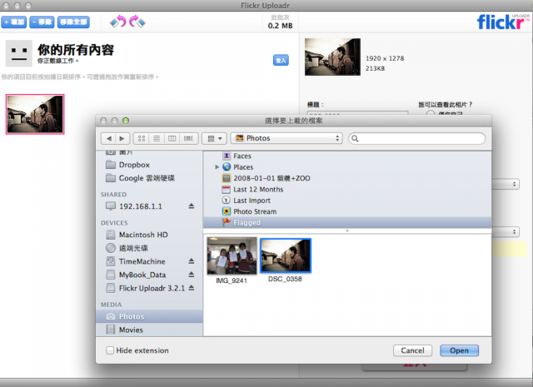
Task: Switch file dialog to icon view
Action: pyautogui.click(x=142, y=138)
